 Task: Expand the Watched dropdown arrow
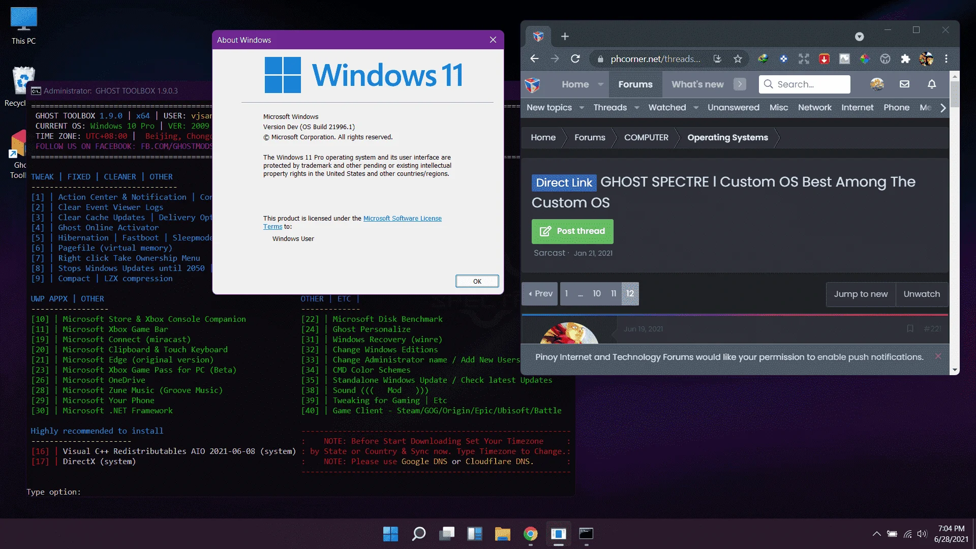(696, 108)
